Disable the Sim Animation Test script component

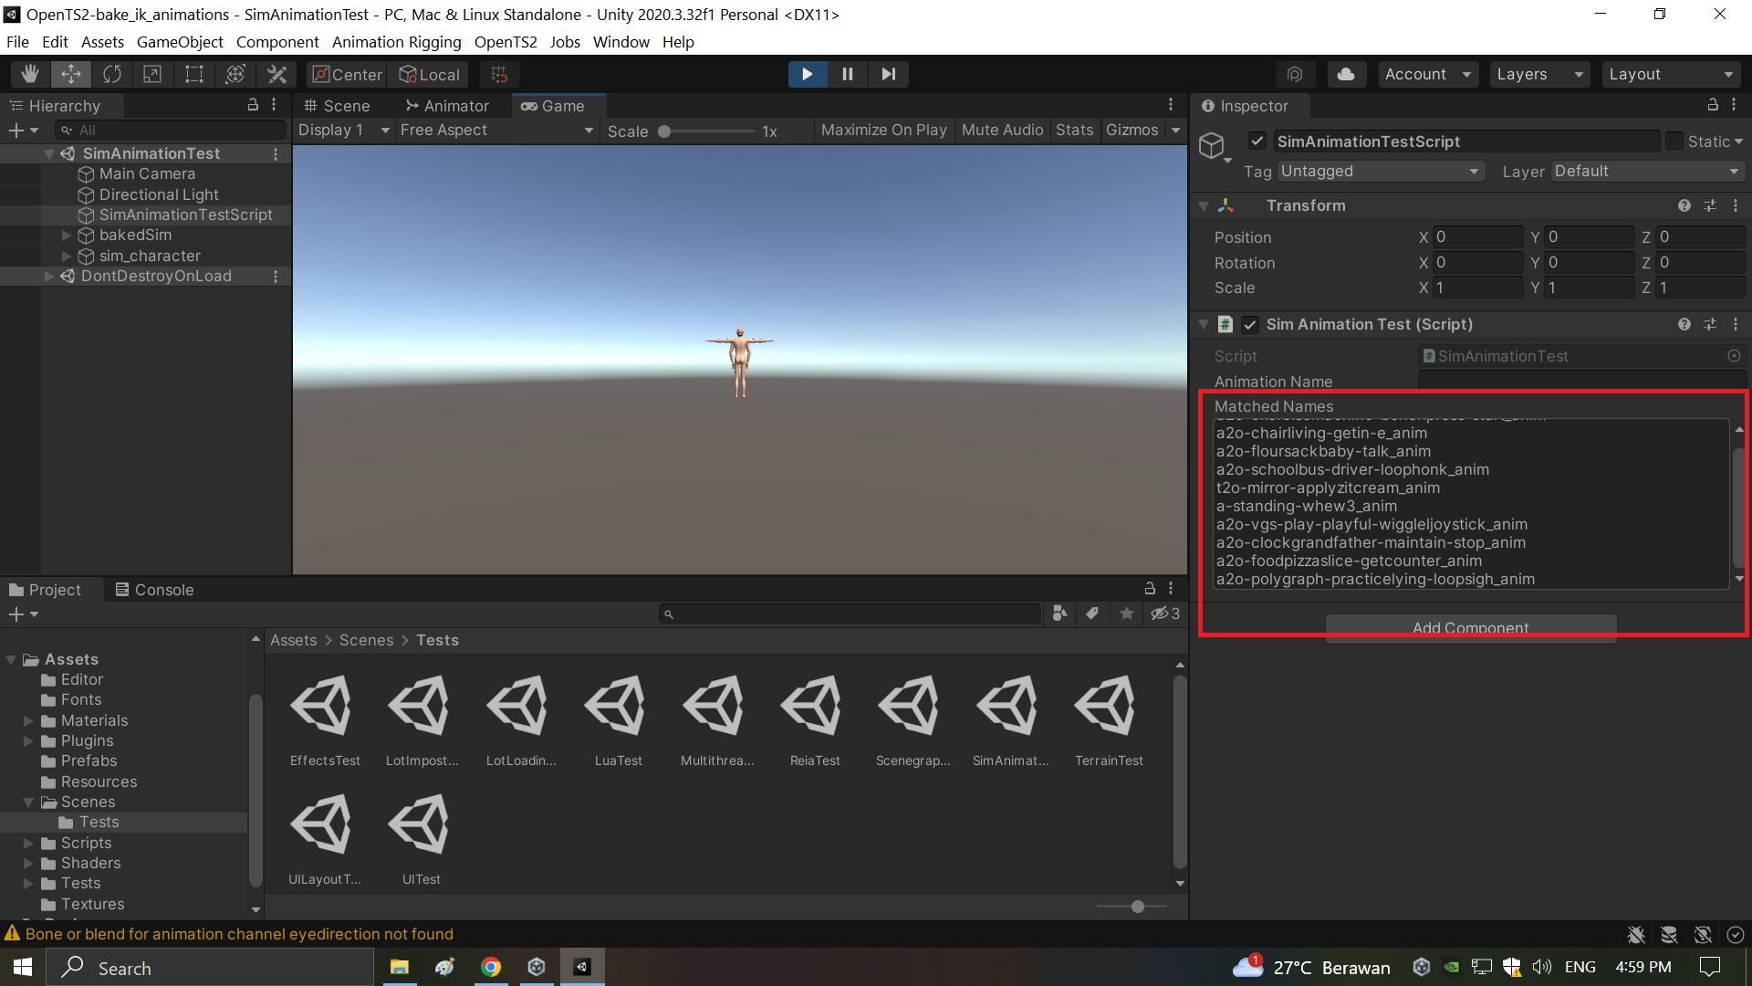coord(1249,324)
